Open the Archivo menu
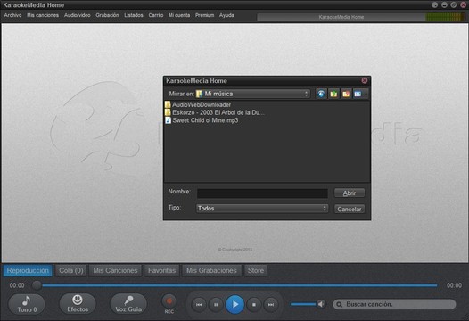This screenshot has width=469, height=321. tap(12, 15)
